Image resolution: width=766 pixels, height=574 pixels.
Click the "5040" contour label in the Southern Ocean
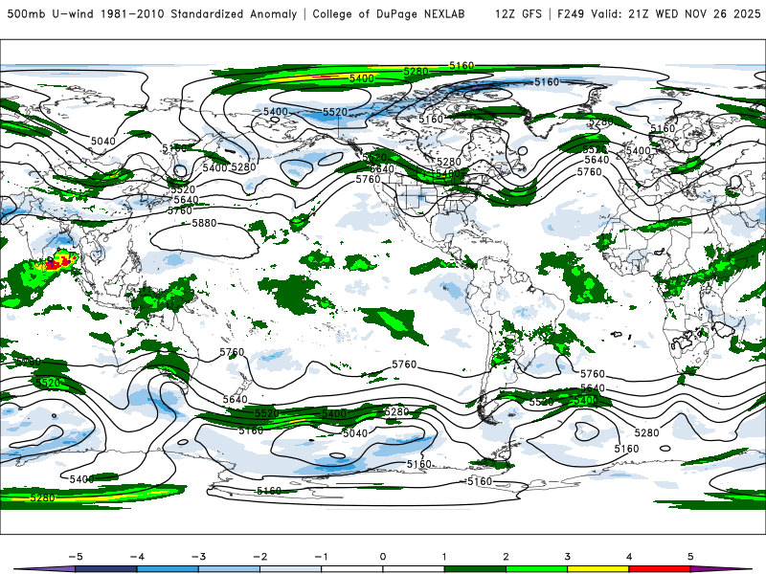tap(355, 433)
